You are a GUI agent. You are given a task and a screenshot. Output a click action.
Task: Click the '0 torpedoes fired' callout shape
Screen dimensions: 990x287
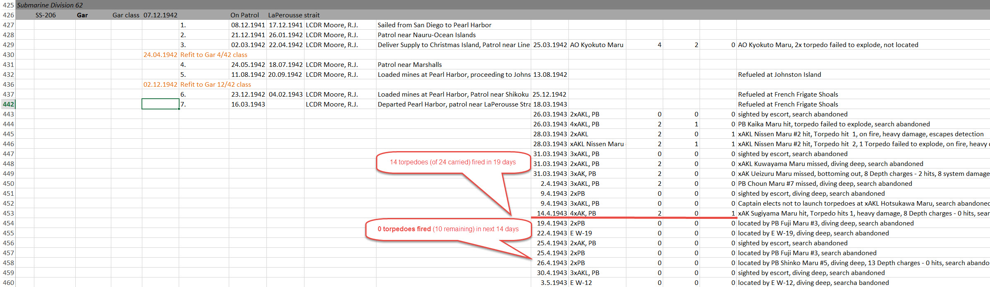click(448, 229)
